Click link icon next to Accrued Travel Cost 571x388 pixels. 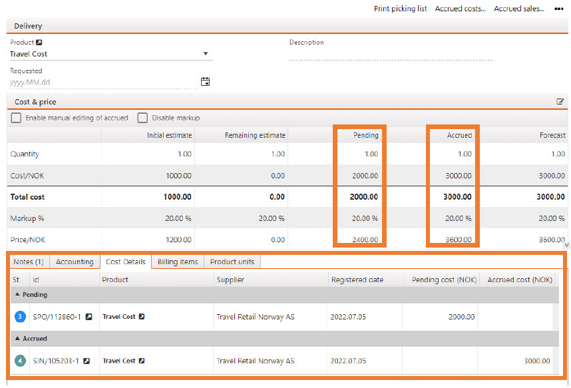(x=142, y=361)
